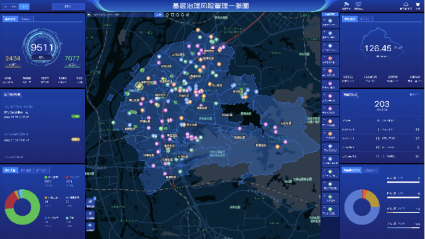Switch to second tab above the 9511 gauge
The height and width of the screenshot is (239, 425).
point(25,19)
